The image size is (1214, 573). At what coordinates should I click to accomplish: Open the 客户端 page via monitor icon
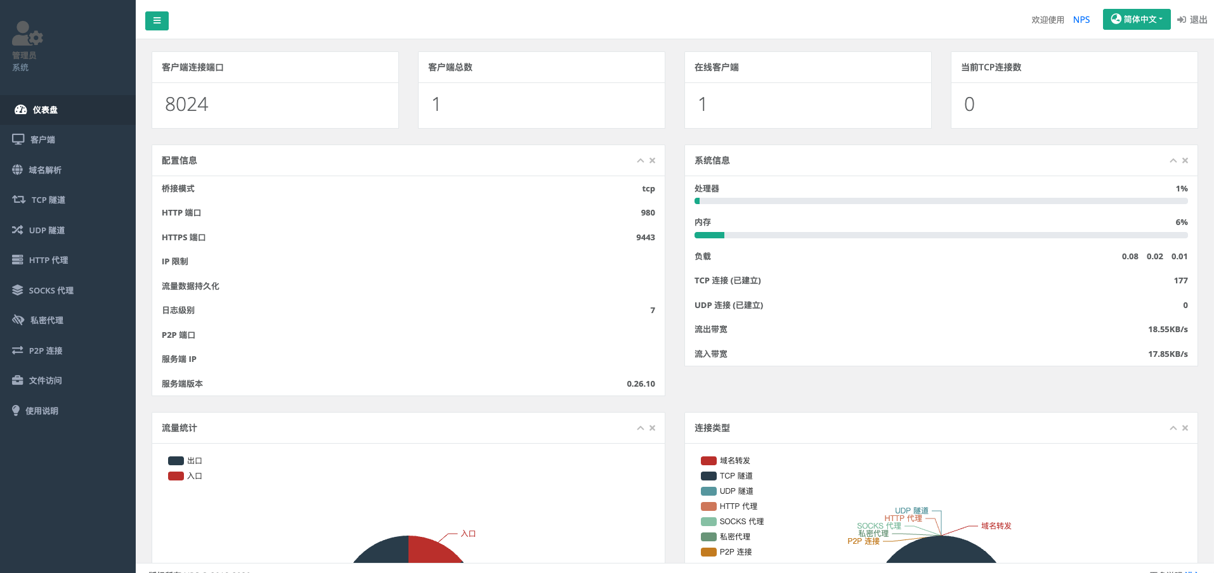[x=18, y=139]
